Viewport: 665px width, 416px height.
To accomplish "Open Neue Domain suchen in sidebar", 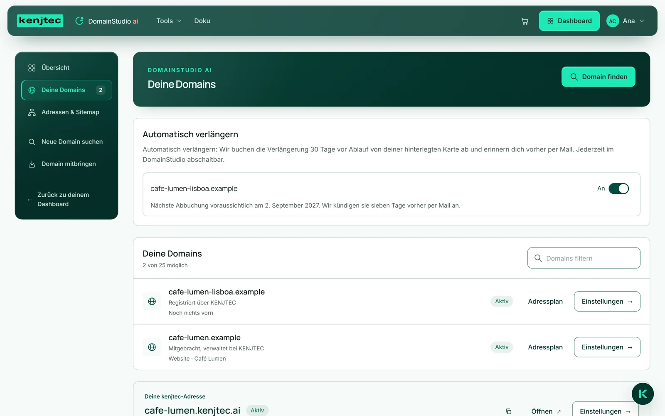I will coord(66,142).
